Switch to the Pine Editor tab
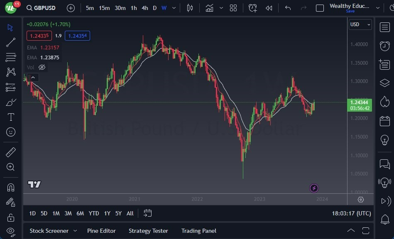Screen dimensions: 394x239 pos(101,231)
